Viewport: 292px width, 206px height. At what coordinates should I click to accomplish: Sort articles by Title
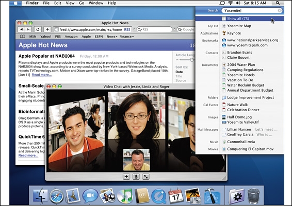179,76
